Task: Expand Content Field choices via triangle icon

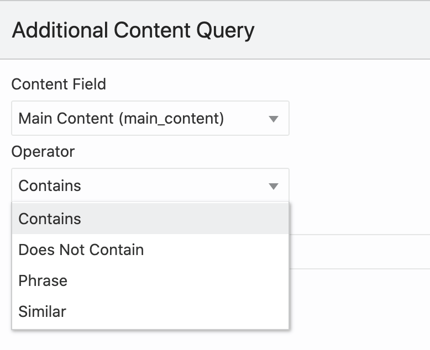Action: [273, 119]
